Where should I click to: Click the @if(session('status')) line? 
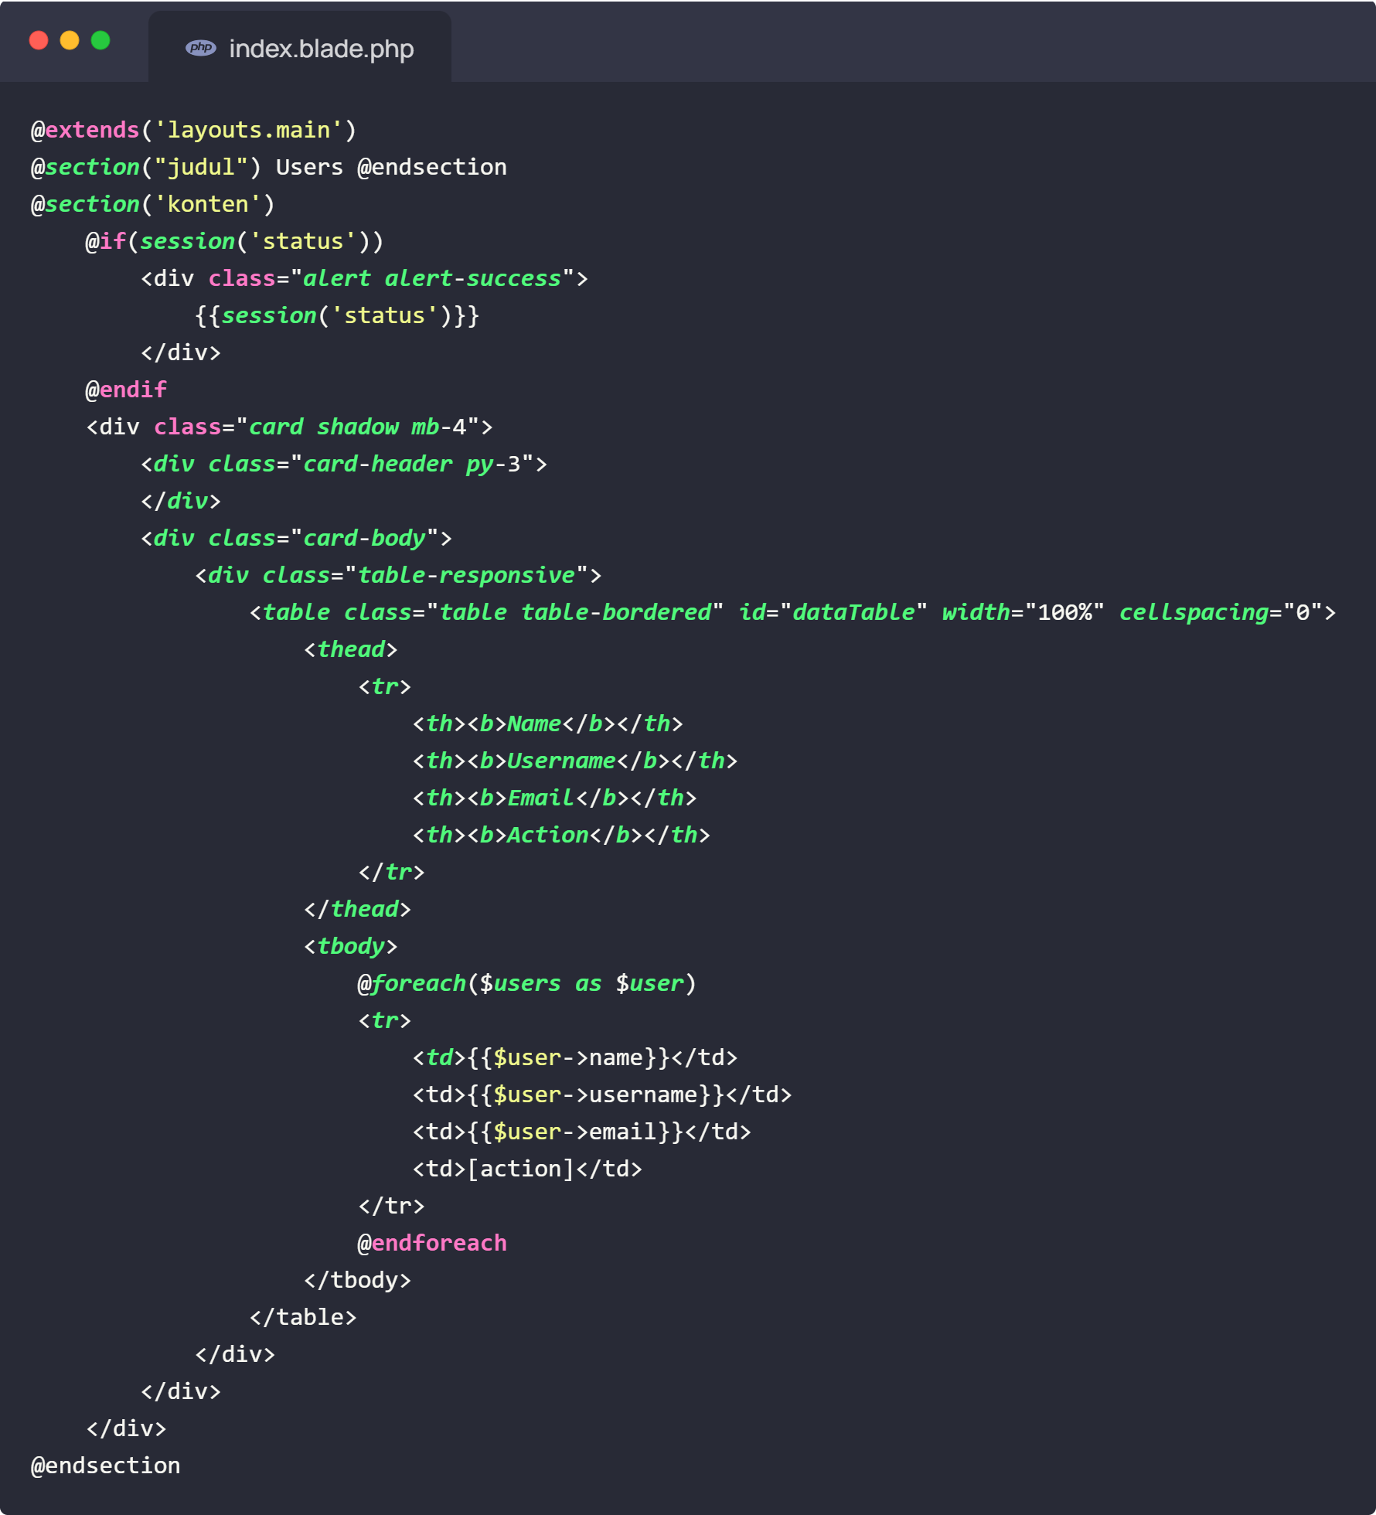[233, 241]
